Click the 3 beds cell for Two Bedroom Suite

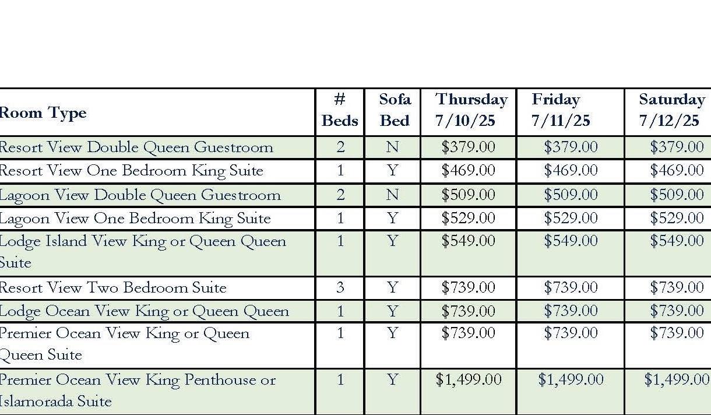click(x=340, y=288)
